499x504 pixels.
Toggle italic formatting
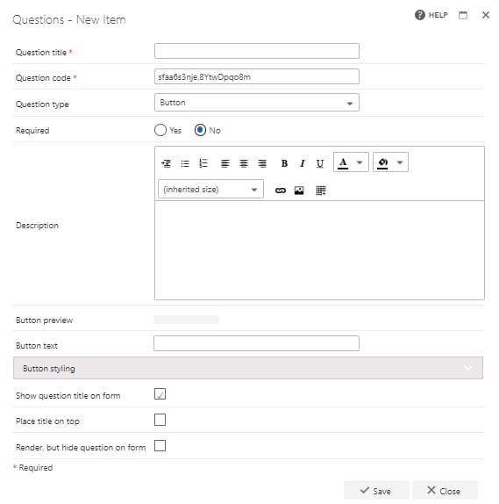coord(303,163)
